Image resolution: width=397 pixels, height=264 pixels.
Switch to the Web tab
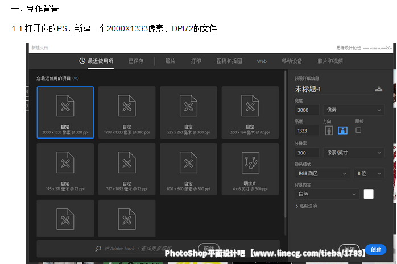coord(262,61)
